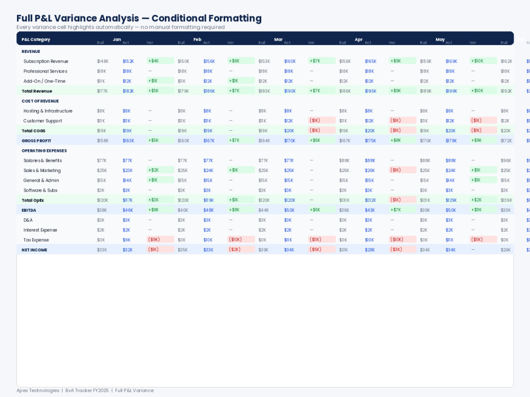Click the 'Interest Expense' row label

click(x=40, y=230)
